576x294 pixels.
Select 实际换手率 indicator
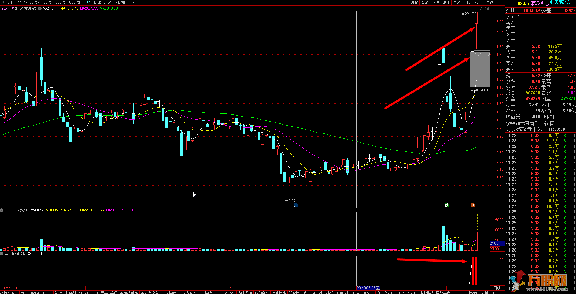click(129, 292)
